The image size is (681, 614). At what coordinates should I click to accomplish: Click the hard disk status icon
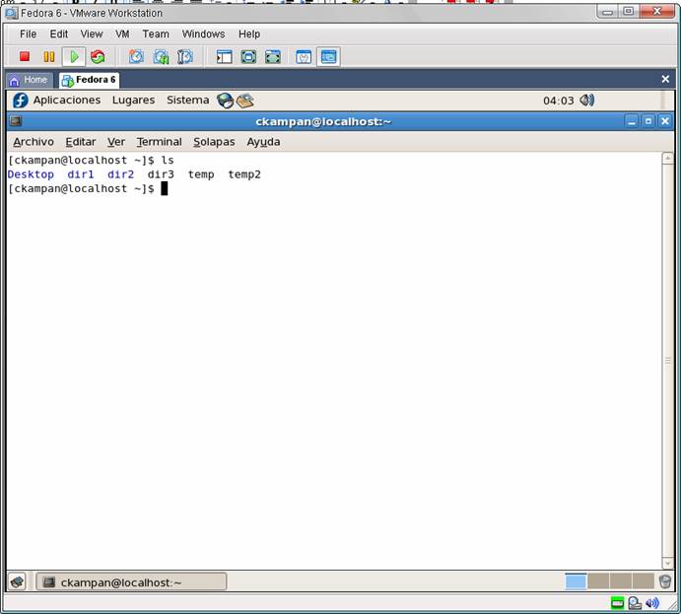(x=635, y=603)
